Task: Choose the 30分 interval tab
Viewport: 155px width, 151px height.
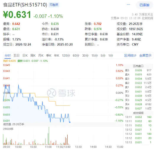Action: point(85,56)
